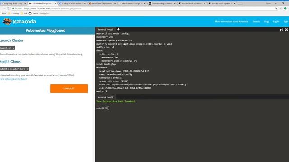Reload the page with browser refresh icon
Viewport: 289px width, 162px height.
point(8,9)
